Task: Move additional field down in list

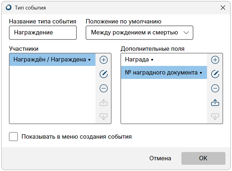Action: [215, 116]
